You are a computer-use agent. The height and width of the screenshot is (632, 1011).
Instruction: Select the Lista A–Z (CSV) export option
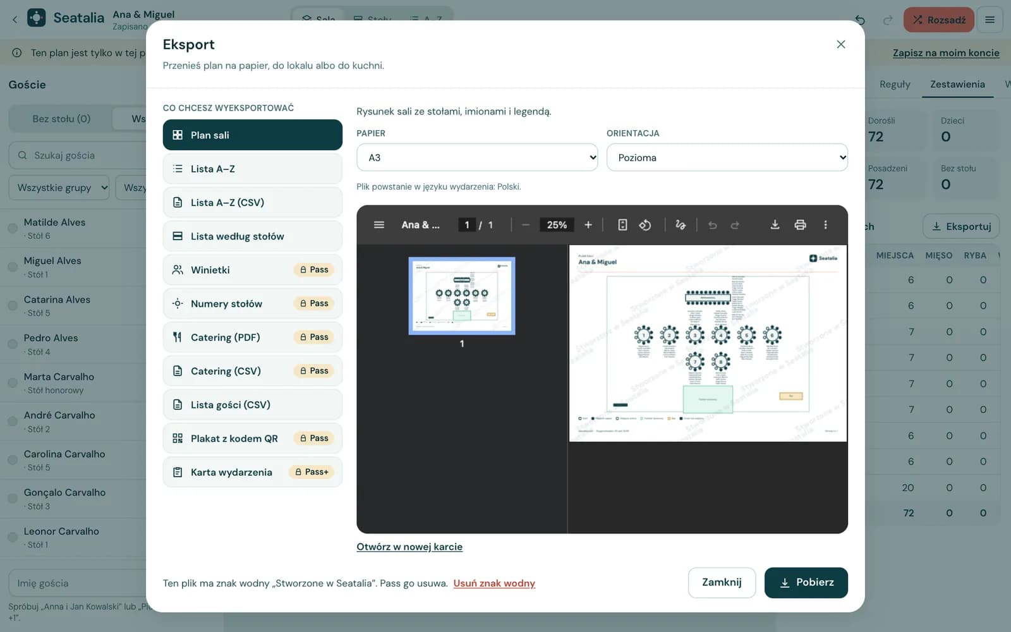click(253, 202)
